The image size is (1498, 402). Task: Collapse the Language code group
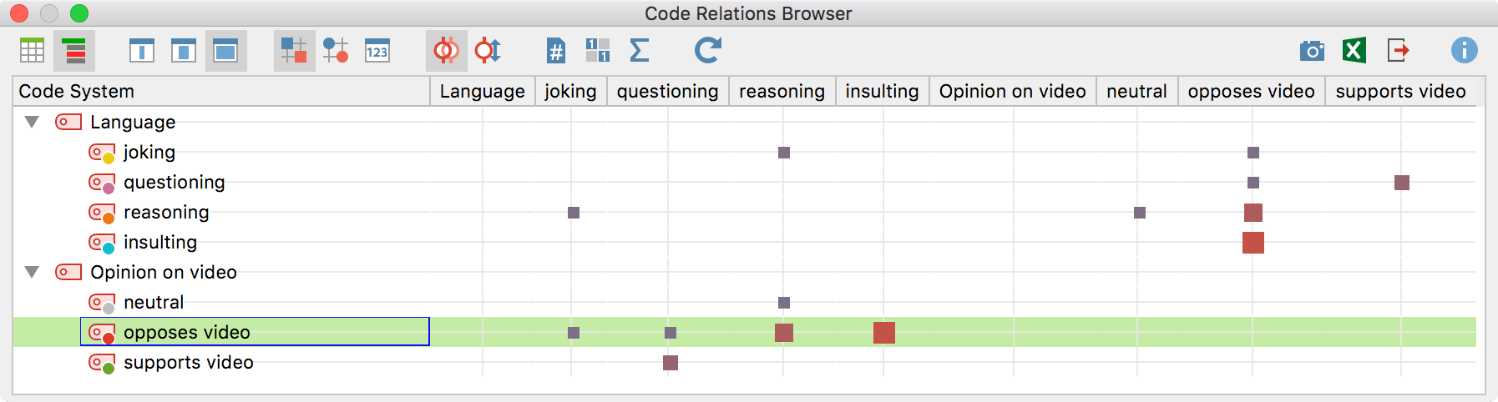32,122
